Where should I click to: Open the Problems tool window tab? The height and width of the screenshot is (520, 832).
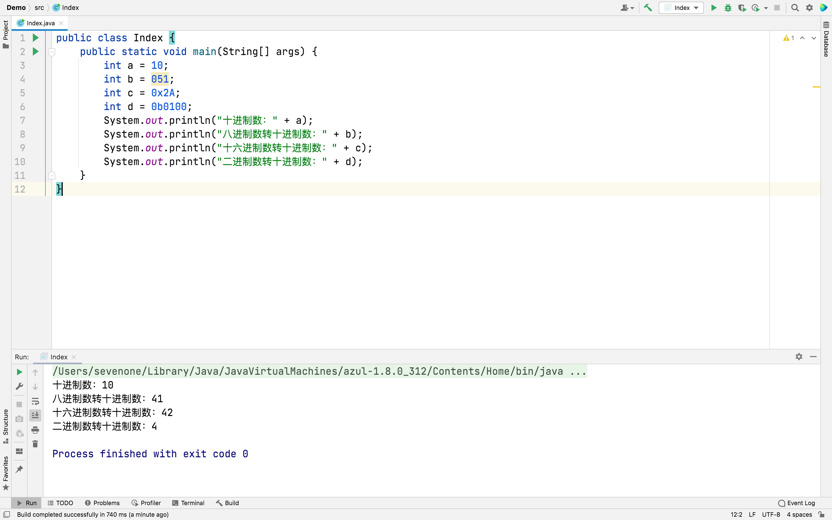[x=102, y=503]
